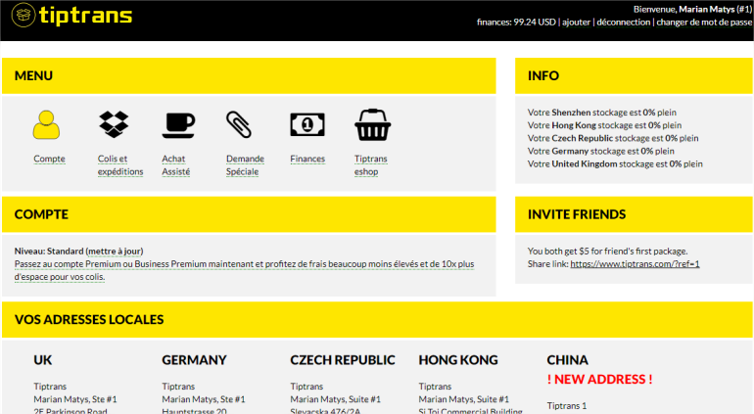The image size is (754, 414).
Task: Click the INVITE FRIENDS header
Action: (634, 214)
